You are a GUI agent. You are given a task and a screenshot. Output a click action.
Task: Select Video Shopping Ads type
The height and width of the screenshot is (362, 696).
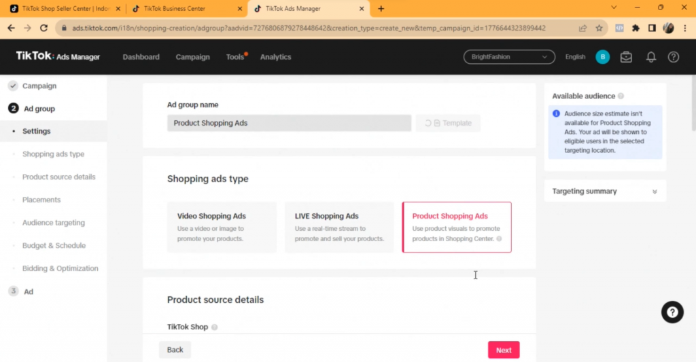pyautogui.click(x=222, y=227)
